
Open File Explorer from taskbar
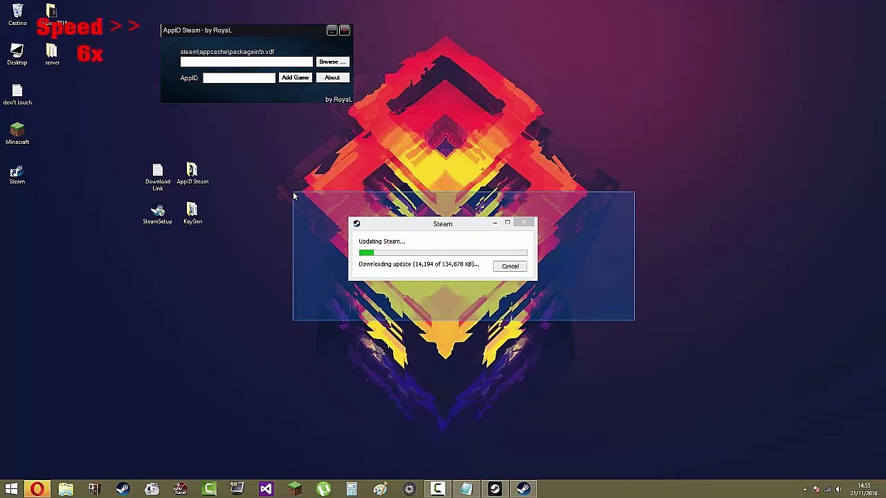click(x=66, y=489)
